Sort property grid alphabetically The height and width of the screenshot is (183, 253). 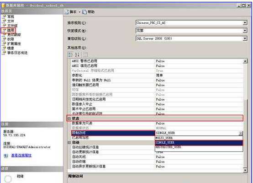click(77, 54)
